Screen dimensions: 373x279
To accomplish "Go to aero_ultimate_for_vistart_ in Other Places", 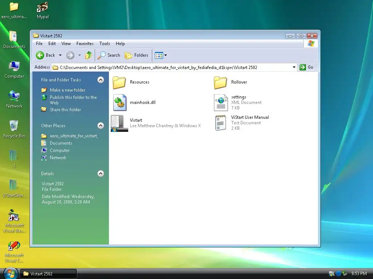I will [74, 136].
